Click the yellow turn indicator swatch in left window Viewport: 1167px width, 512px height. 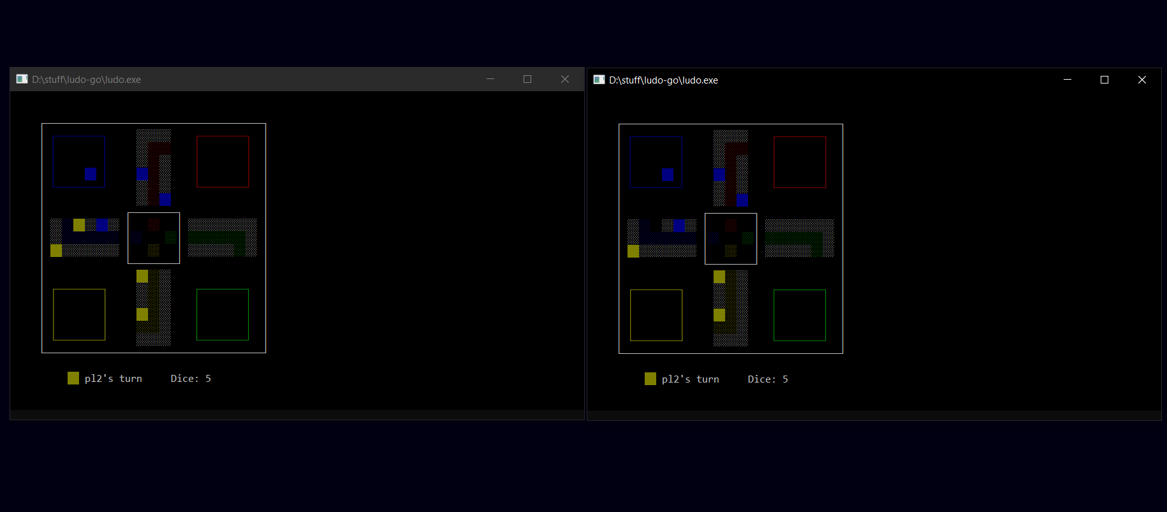[73, 378]
